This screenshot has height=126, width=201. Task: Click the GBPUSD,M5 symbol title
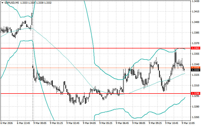(12, 3)
